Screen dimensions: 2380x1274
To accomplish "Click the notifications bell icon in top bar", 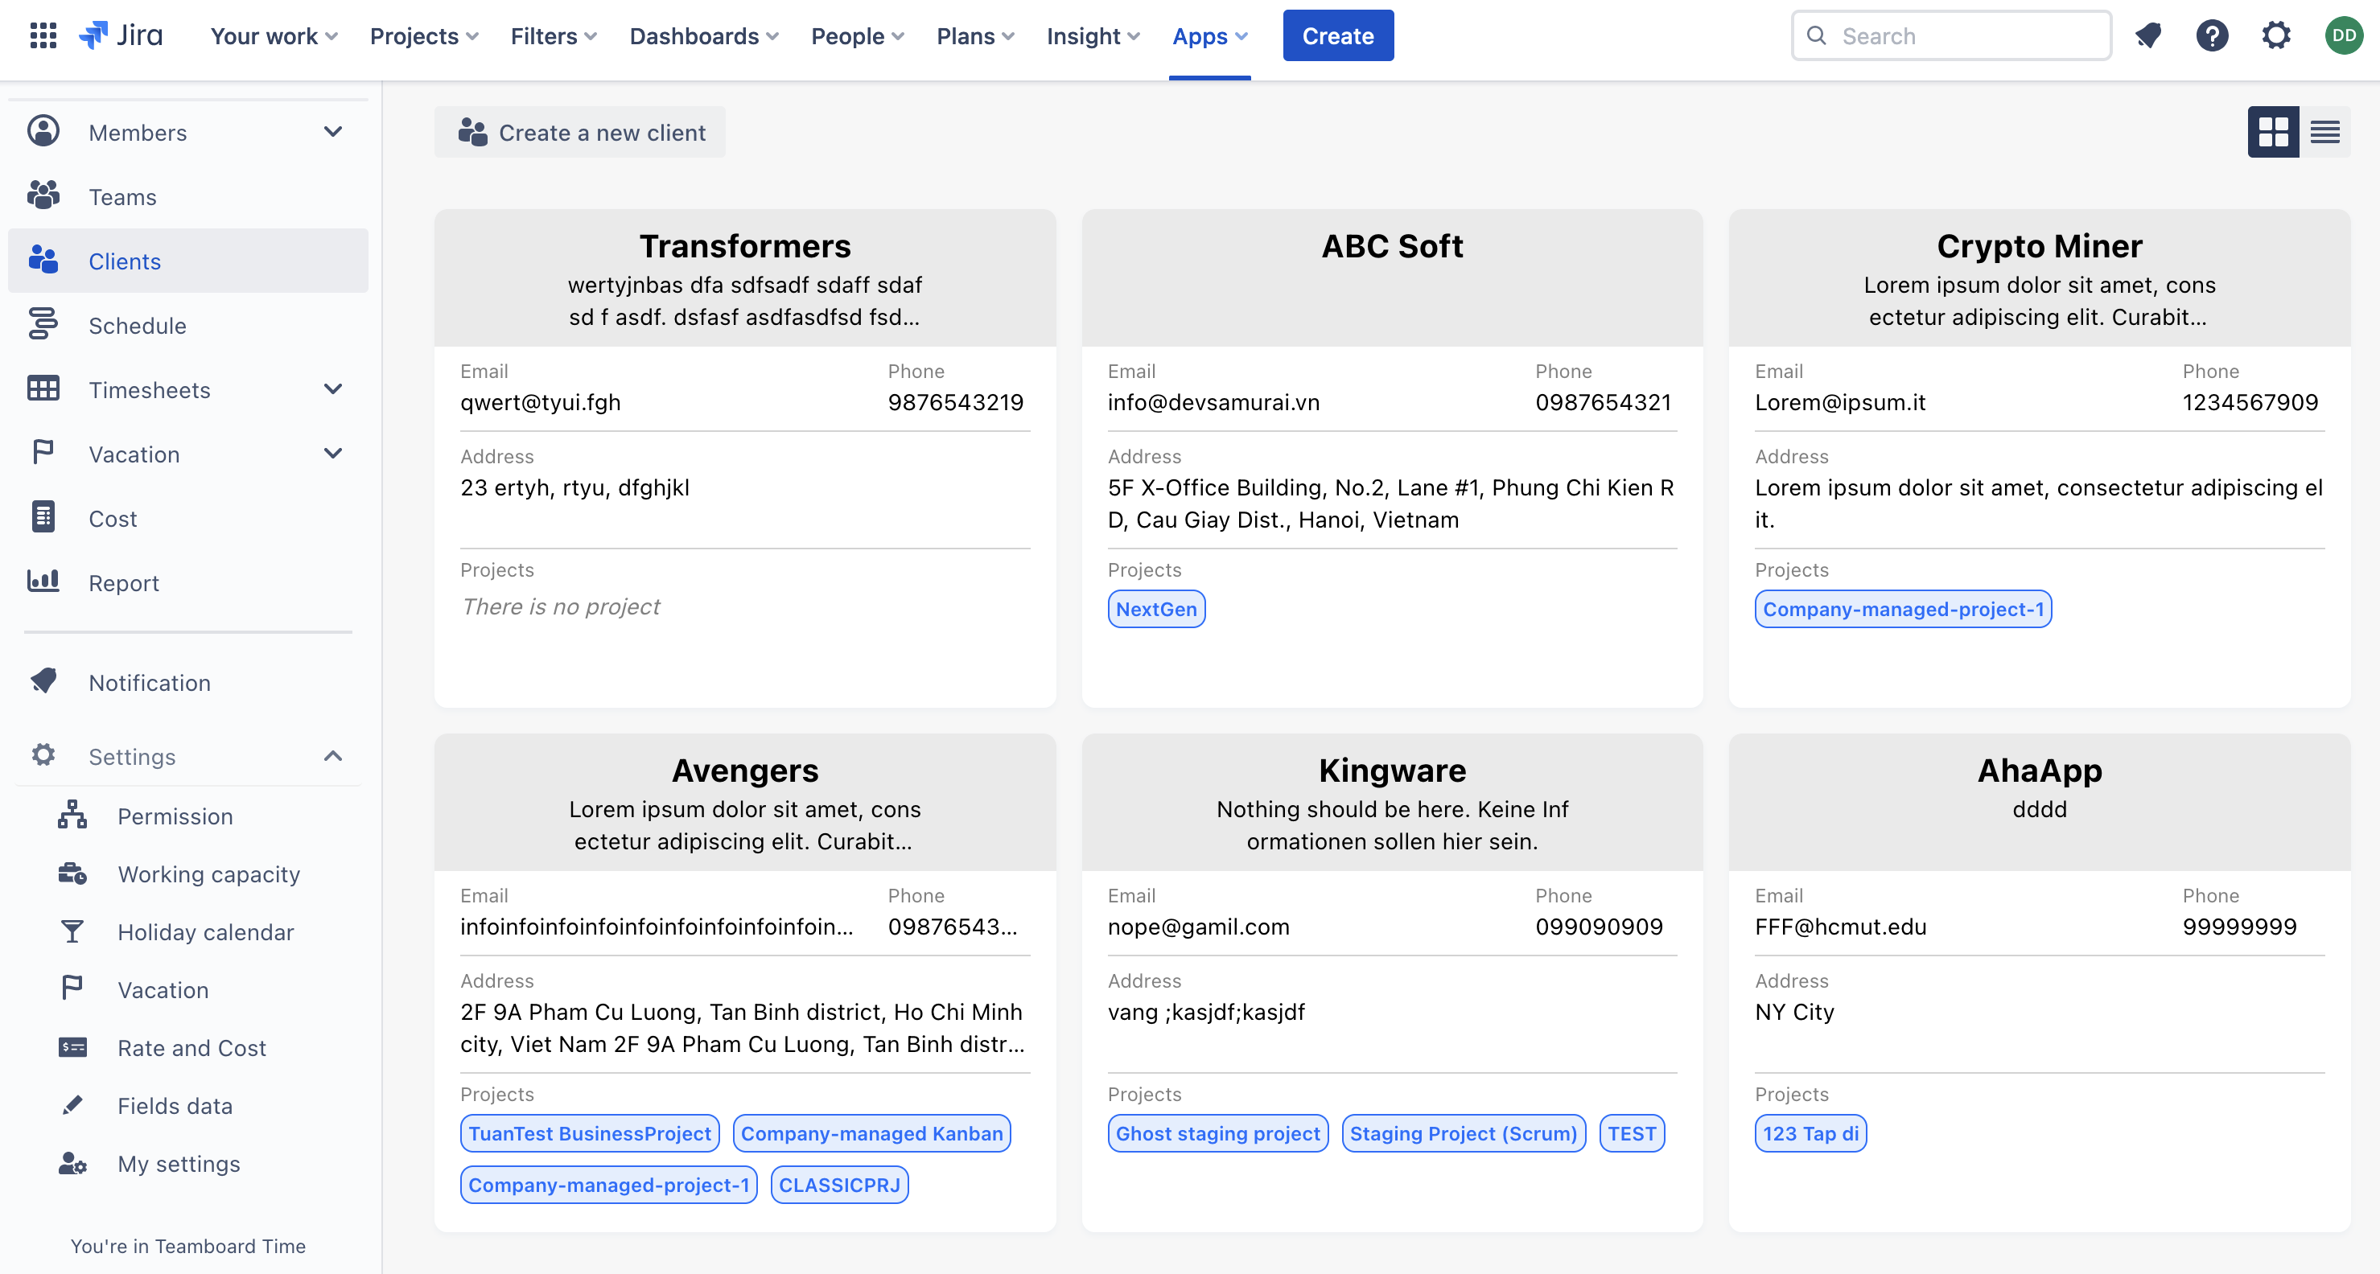I will [x=2148, y=36].
